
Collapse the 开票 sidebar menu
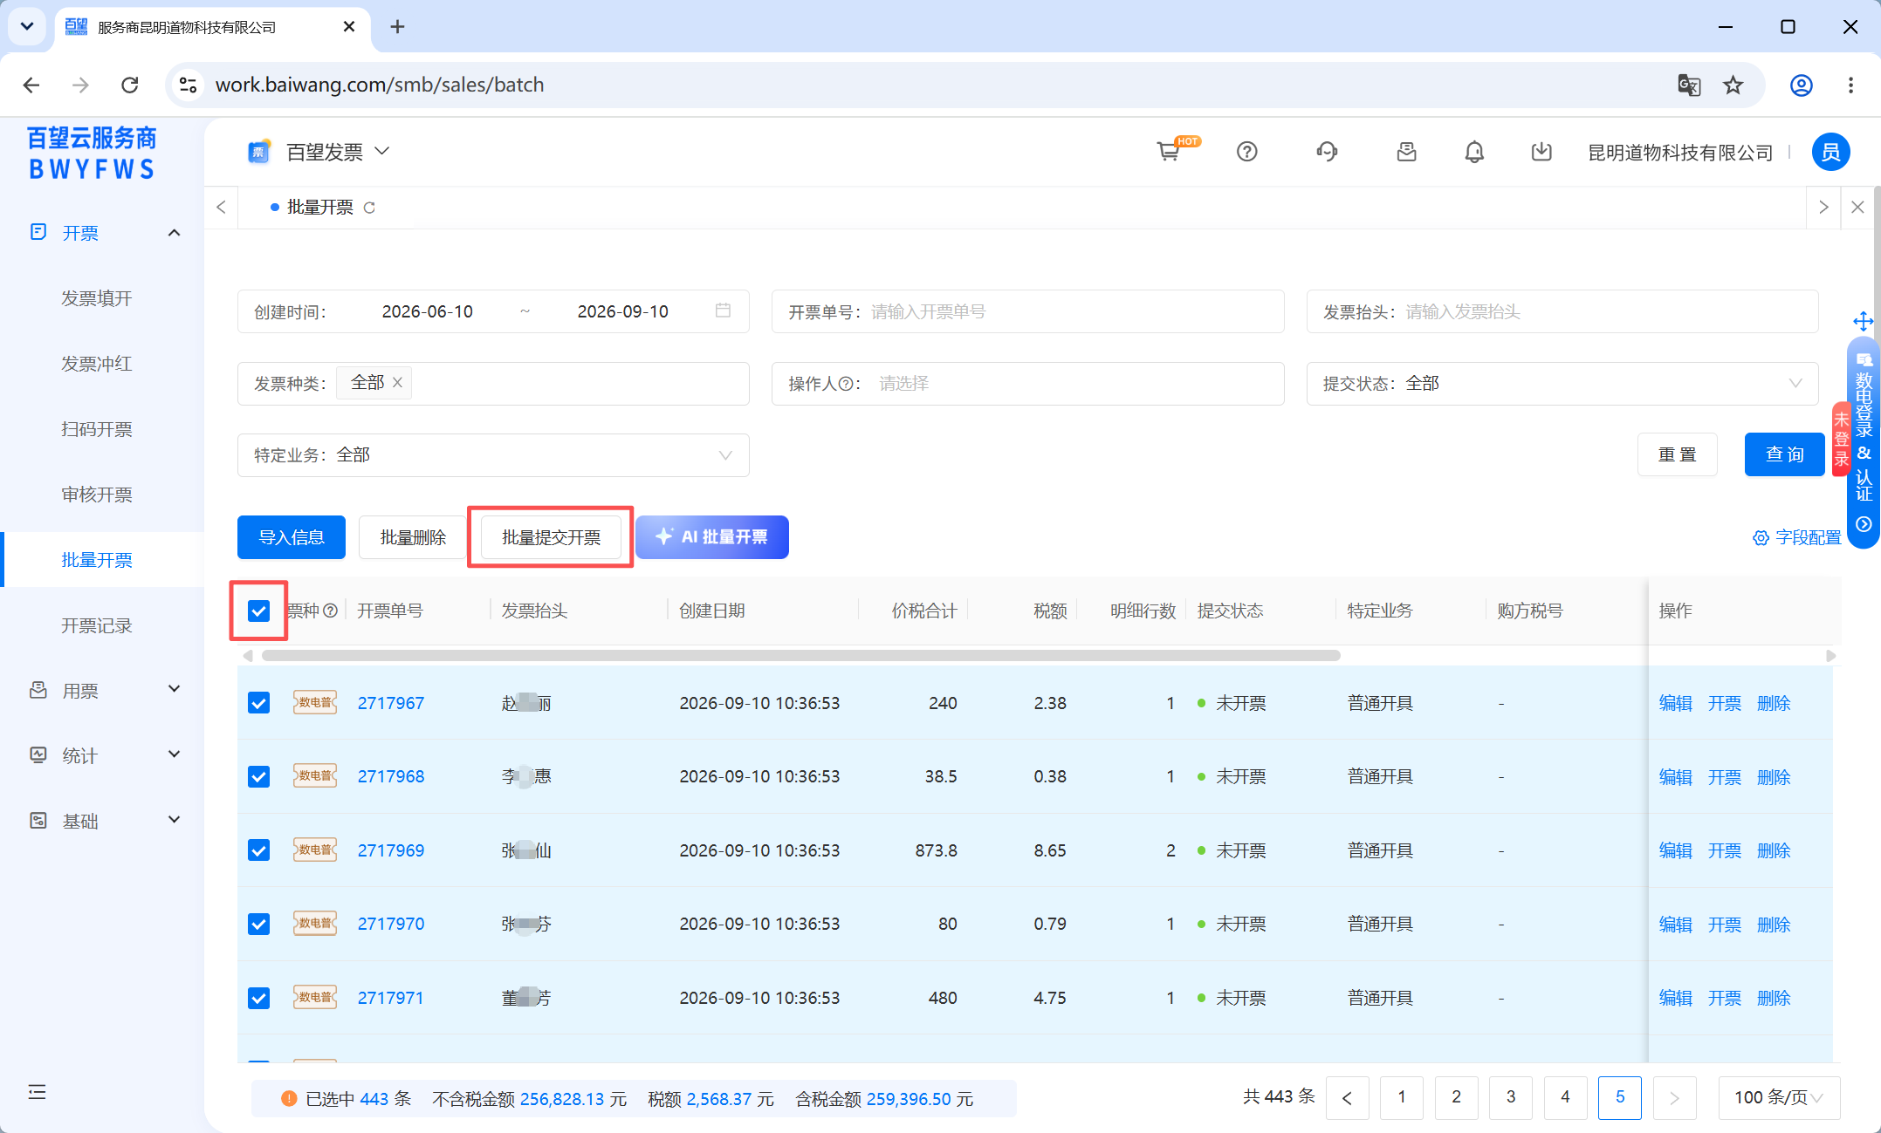point(174,232)
